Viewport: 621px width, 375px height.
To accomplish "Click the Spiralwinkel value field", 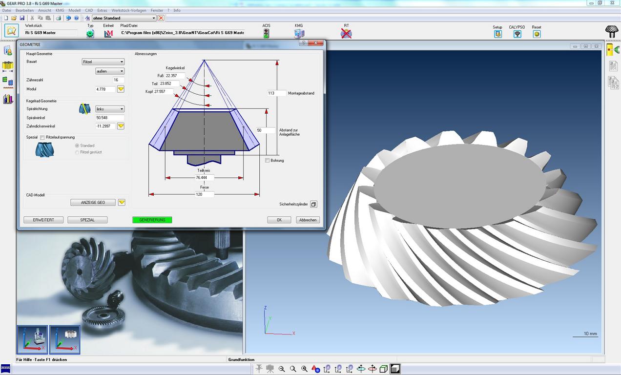I will (110, 118).
